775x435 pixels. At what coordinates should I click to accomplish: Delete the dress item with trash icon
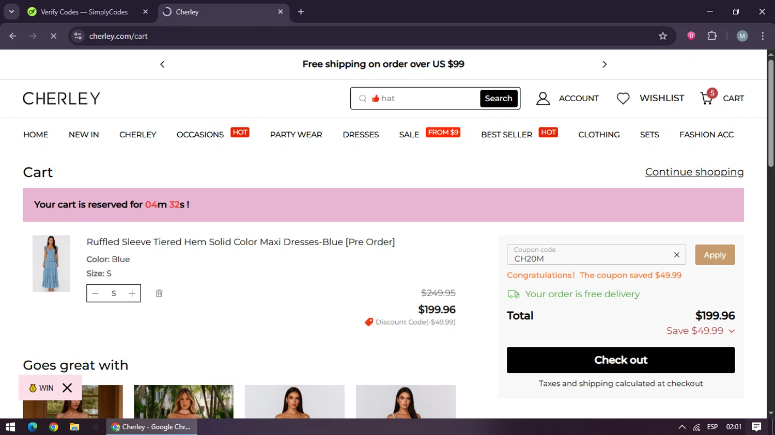click(159, 293)
